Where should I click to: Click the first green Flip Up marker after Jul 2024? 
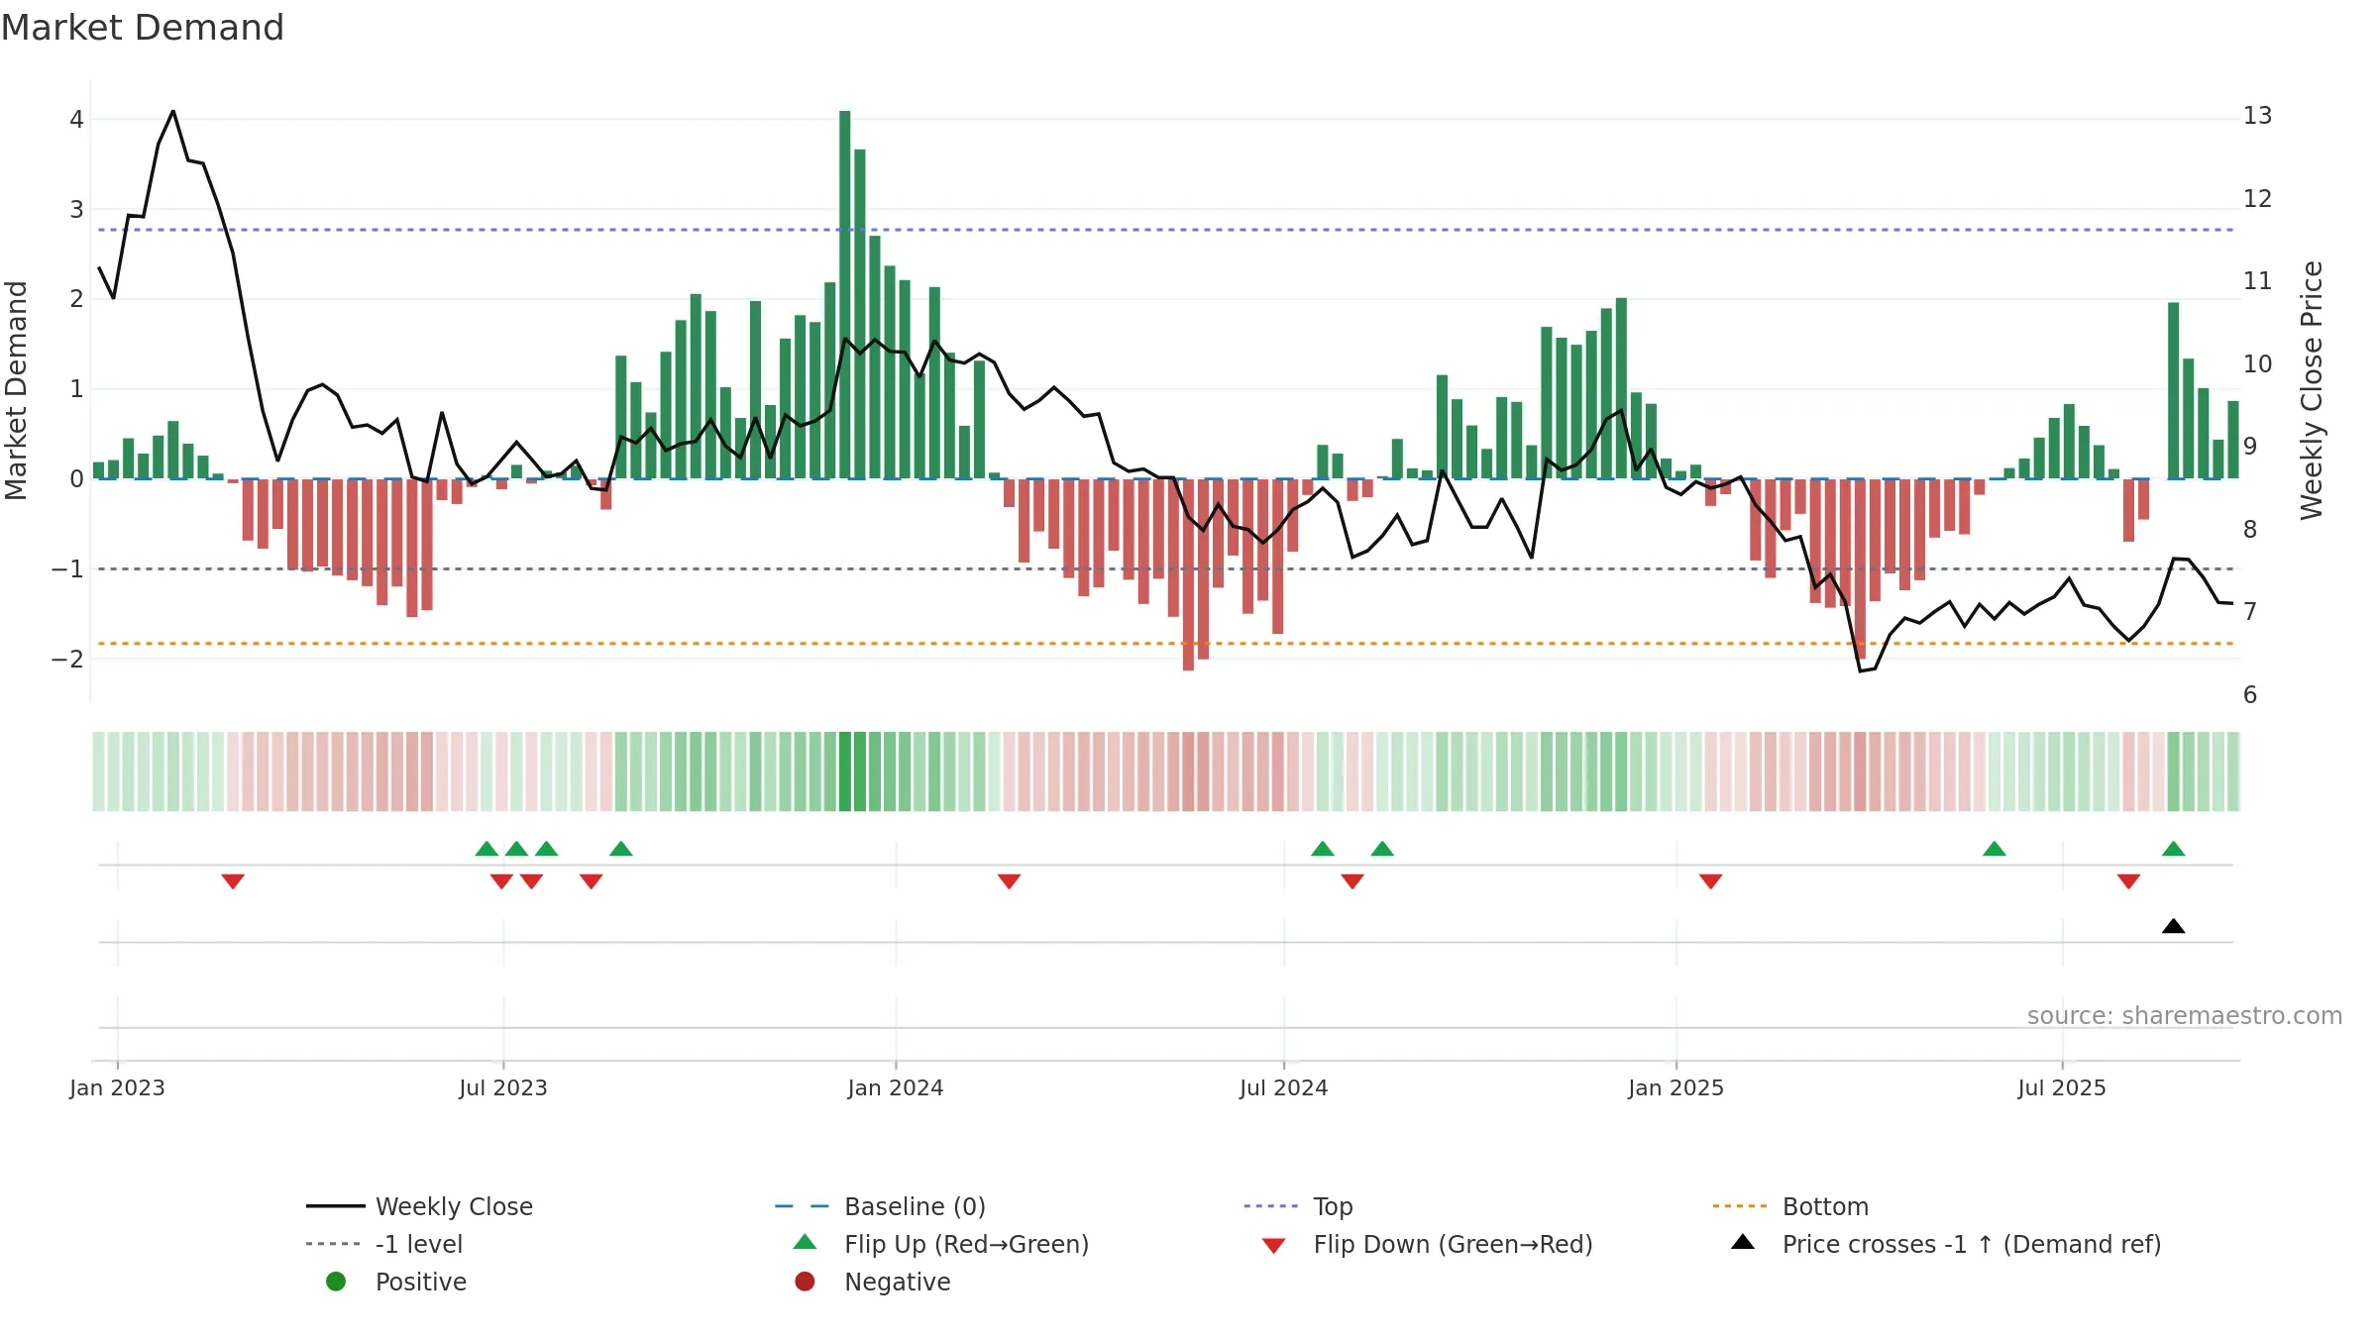(x=1323, y=849)
